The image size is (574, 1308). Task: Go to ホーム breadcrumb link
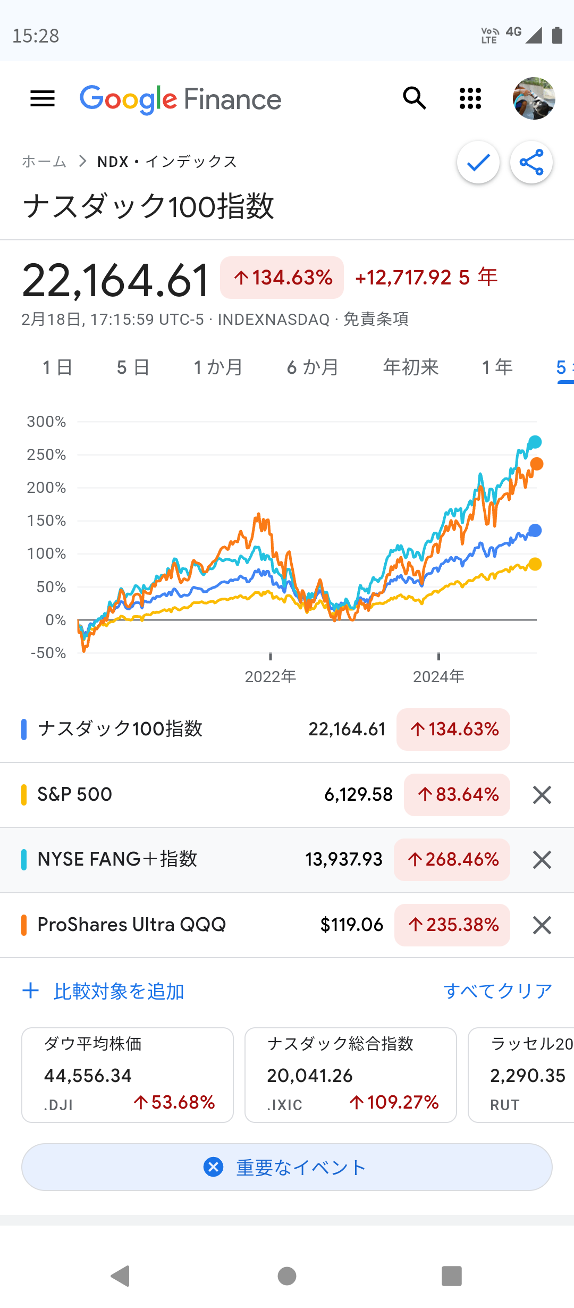pos(44,162)
